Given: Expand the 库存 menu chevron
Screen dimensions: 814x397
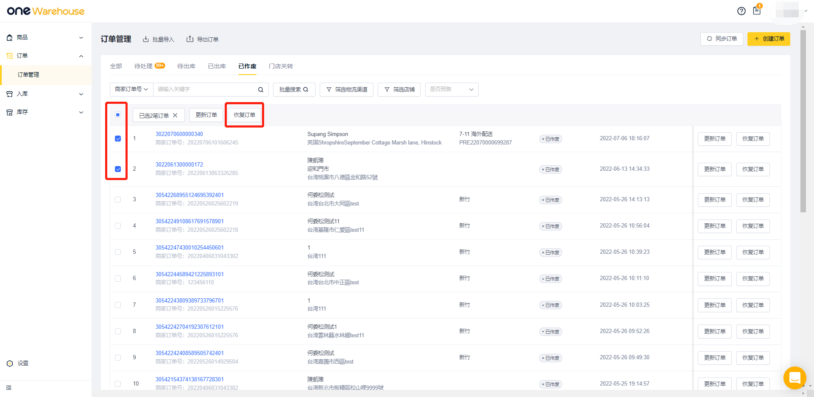Looking at the screenshot, I should [81, 112].
